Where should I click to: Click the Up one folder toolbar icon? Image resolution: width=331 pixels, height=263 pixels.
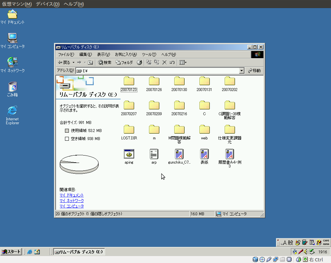coord(90,63)
